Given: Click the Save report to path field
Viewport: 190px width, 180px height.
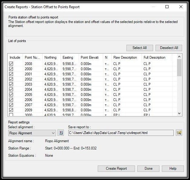Looking at the screenshot, I should pos(121,133).
